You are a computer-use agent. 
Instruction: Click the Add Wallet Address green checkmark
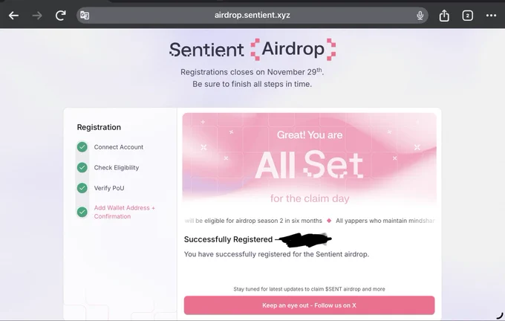pos(82,212)
